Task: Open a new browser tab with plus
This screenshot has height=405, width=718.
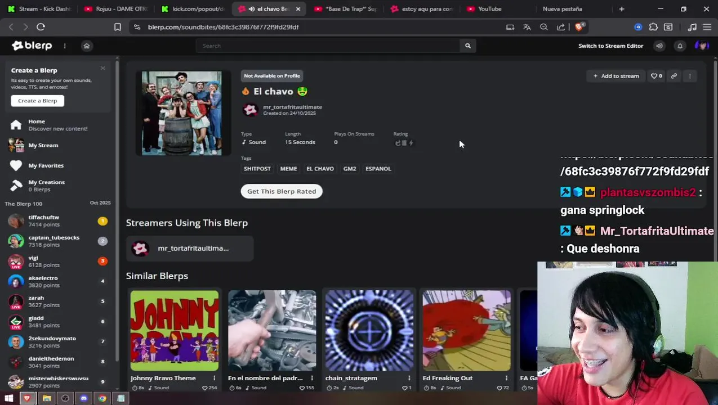Action: 622,9
